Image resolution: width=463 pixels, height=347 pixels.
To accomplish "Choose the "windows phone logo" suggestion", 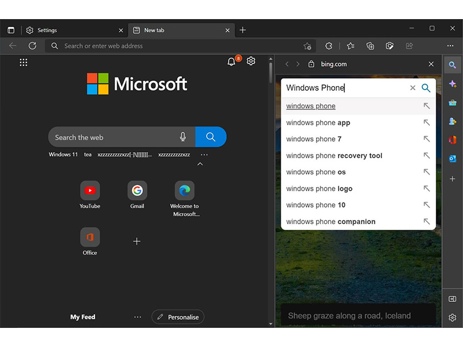I will point(358,189).
